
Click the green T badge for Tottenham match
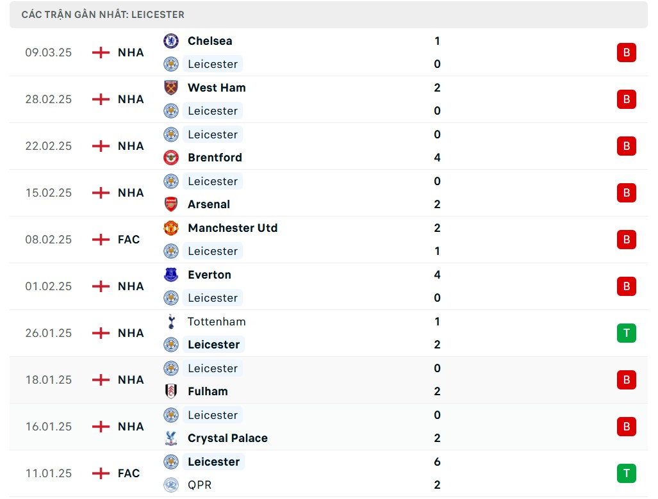click(627, 333)
